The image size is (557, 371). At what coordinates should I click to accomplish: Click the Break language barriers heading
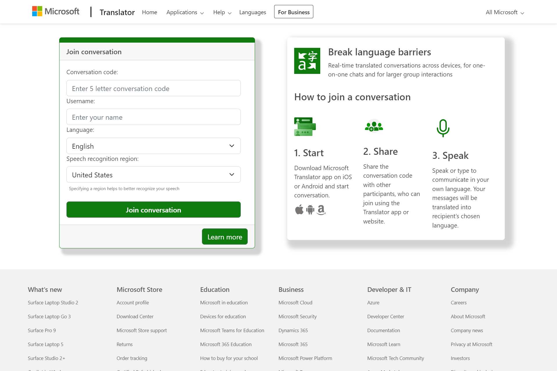[x=379, y=52]
